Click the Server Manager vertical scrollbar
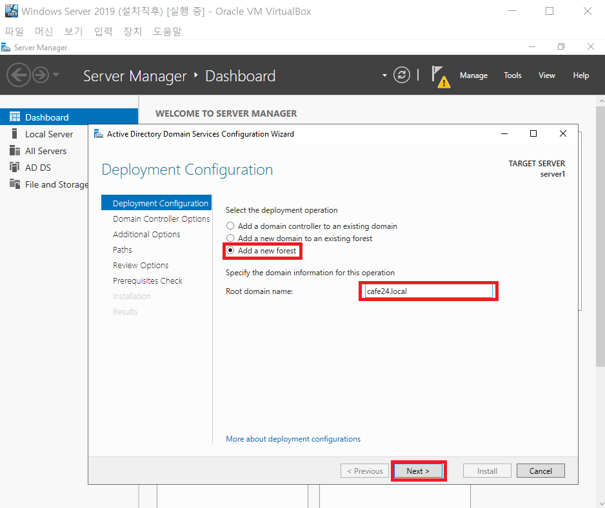The width and height of the screenshot is (605, 508). point(600,235)
